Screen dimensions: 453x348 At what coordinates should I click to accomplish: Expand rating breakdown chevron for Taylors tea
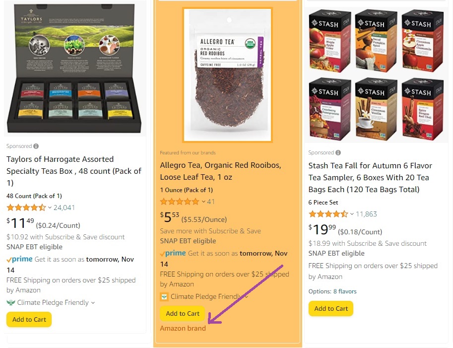click(50, 208)
